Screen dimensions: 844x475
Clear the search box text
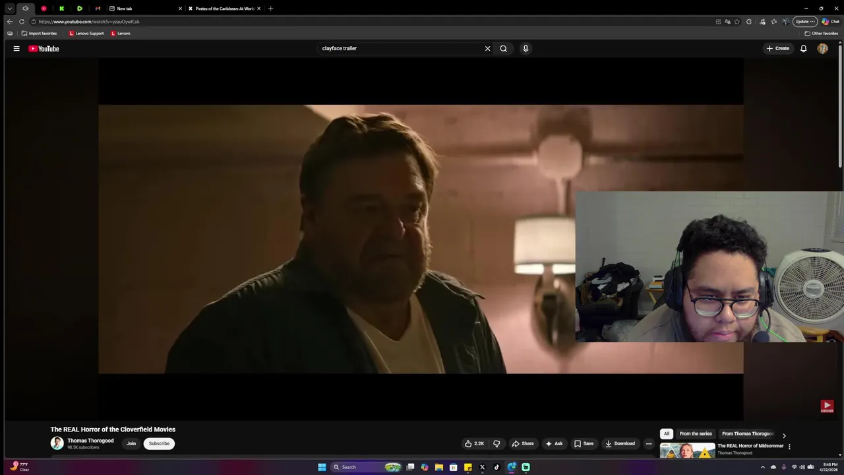click(487, 48)
